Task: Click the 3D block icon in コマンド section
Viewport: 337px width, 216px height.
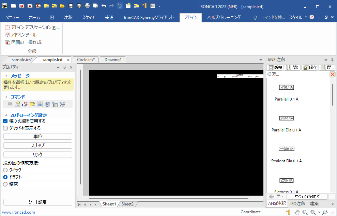Action: [47, 104]
